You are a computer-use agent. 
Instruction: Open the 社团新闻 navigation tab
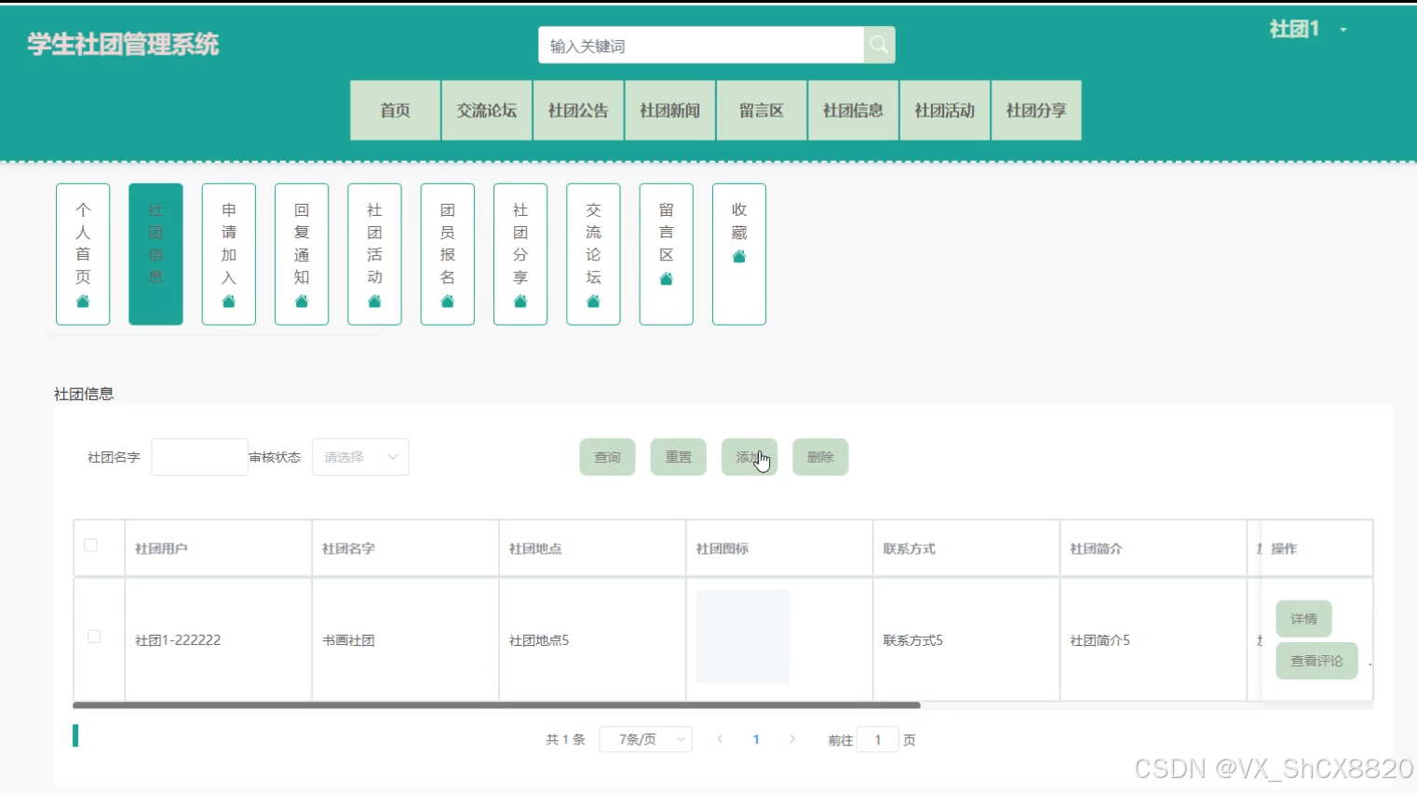(x=669, y=110)
